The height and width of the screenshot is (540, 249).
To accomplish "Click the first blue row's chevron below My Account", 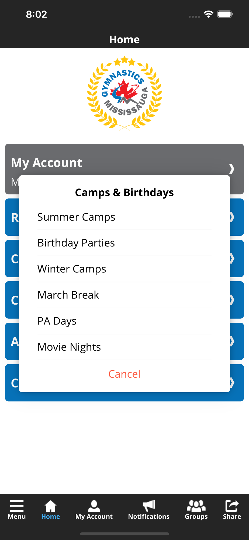I will 232,217.
